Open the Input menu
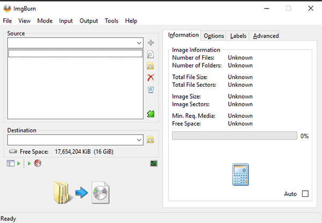This screenshot has width=322, height=223. tap(66, 21)
